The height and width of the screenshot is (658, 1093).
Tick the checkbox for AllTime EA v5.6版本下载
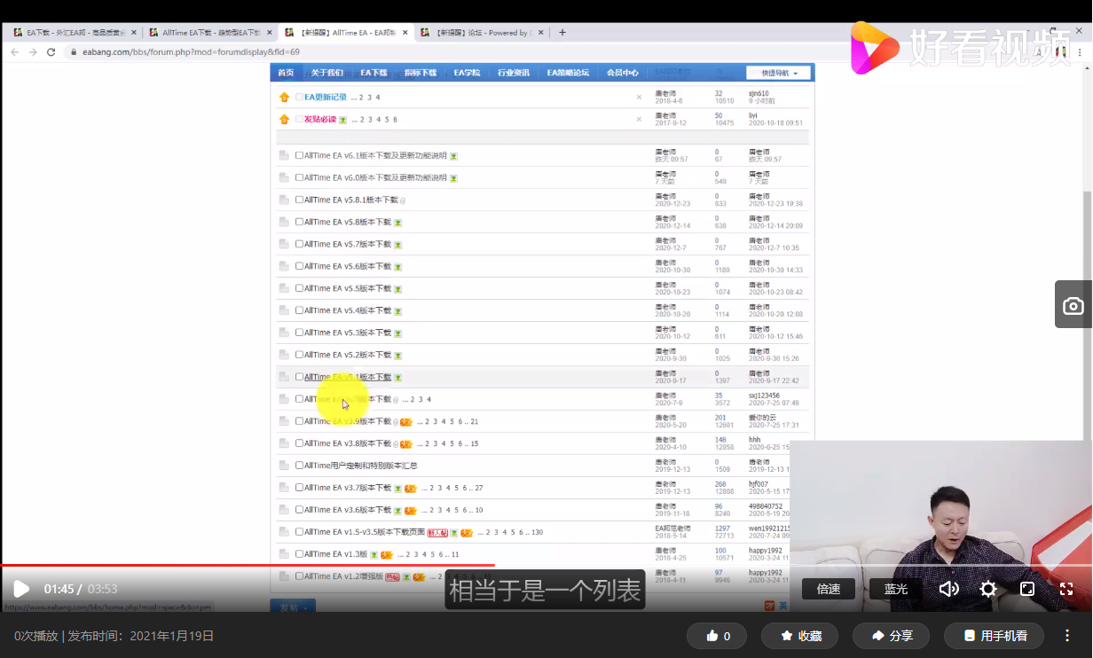299,266
